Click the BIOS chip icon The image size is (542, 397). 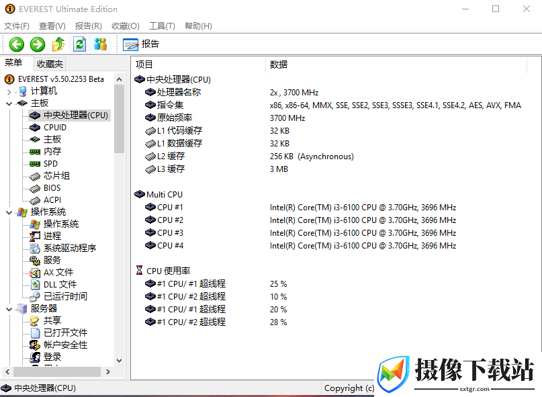tap(35, 189)
